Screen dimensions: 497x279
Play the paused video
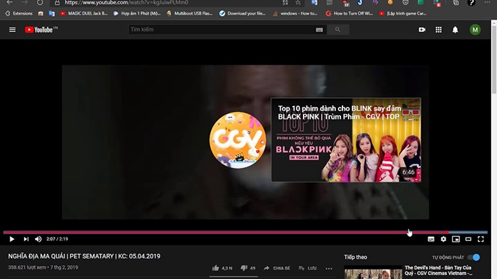tap(11, 239)
